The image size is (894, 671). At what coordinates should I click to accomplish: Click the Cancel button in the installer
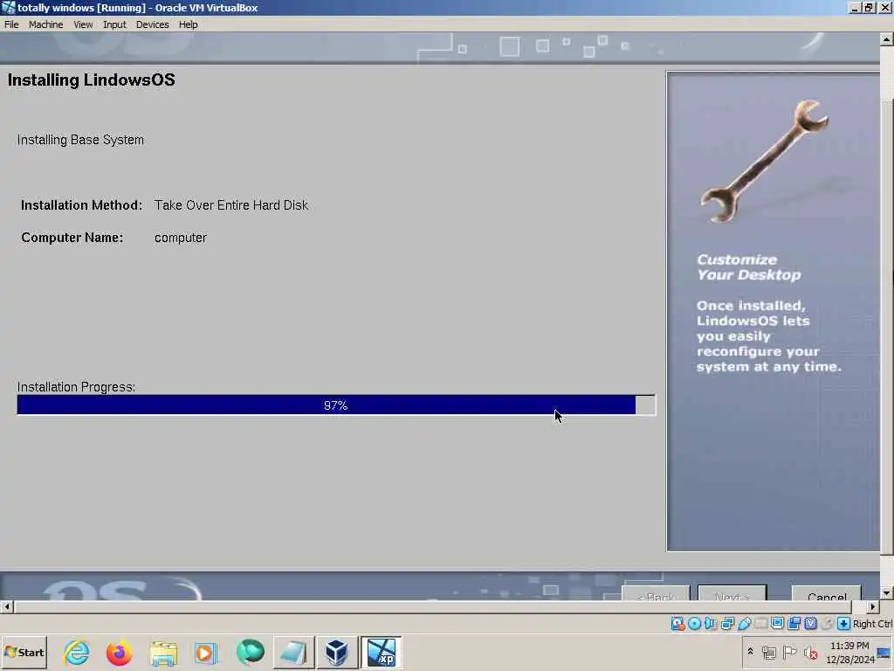click(x=827, y=593)
